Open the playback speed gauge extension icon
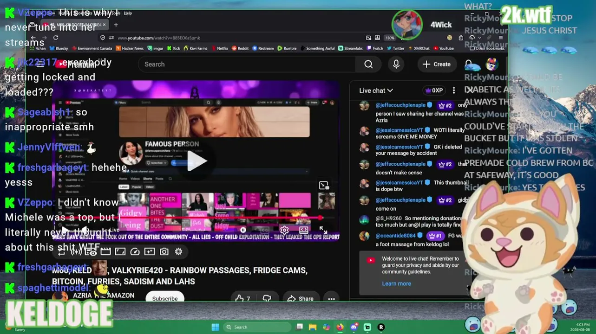Image resolution: width=596 pixels, height=334 pixels. pos(135,251)
